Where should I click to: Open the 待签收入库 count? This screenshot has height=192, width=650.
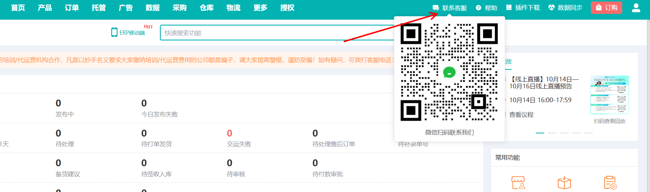(x=144, y=163)
